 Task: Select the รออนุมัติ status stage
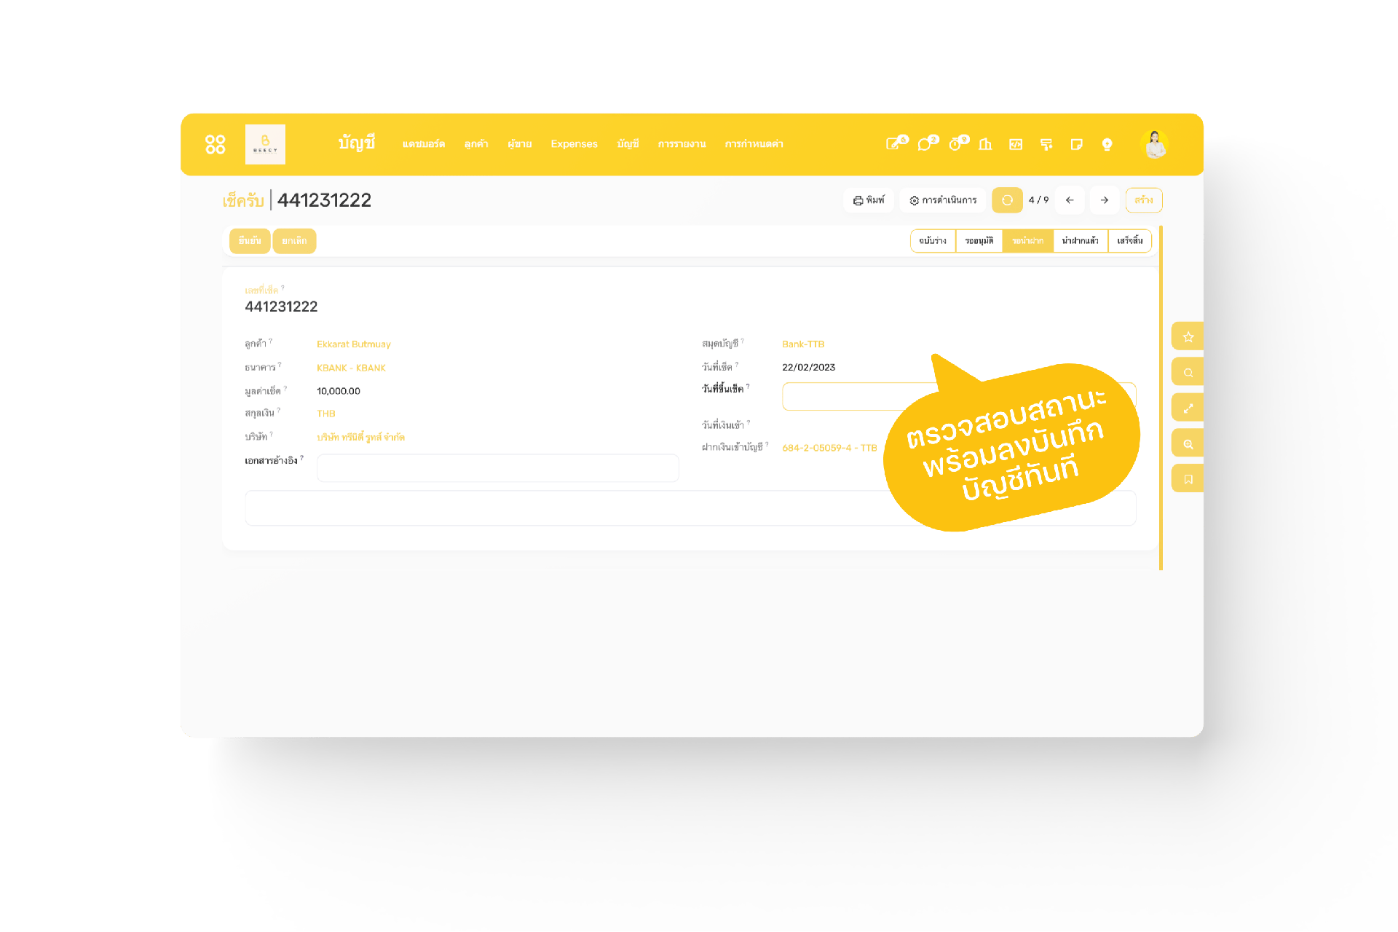(x=979, y=241)
